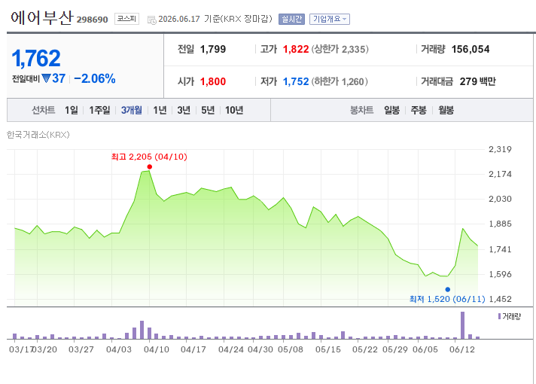Viewport: 536px width, 384px height.
Task: Select the 1년 line chart tab
Action: tap(160, 110)
